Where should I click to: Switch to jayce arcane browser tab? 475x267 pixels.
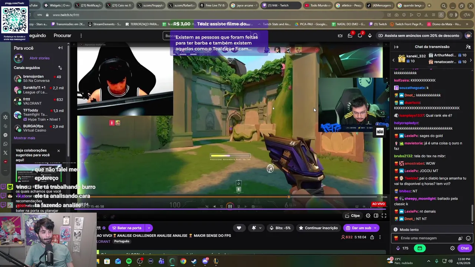tap(244, 6)
